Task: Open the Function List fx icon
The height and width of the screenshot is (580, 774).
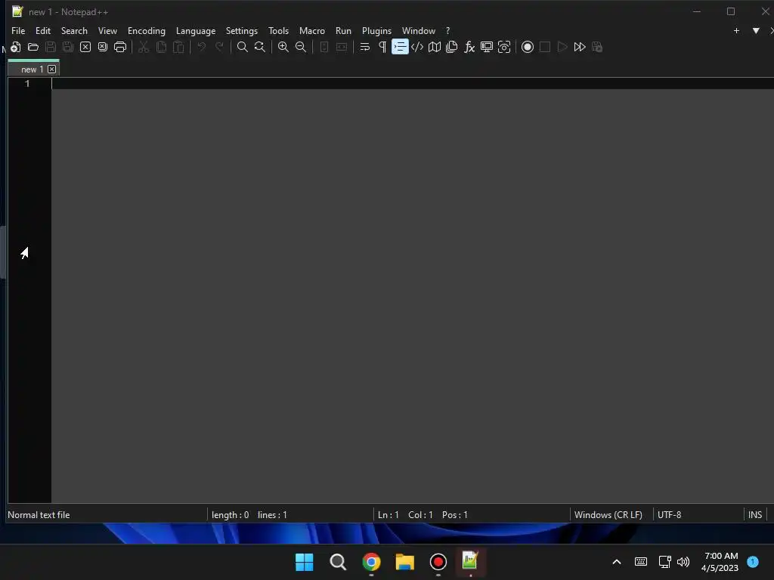Action: 469,47
